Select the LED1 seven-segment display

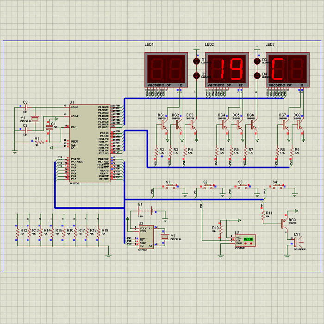click(166, 70)
